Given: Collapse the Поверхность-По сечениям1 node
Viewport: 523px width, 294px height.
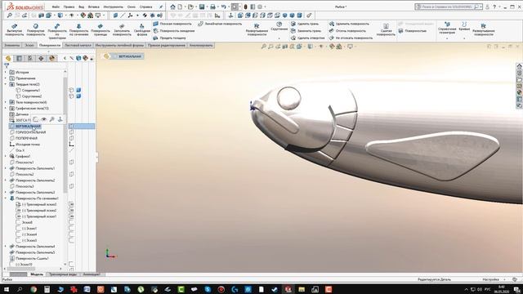Looking at the screenshot, I should pyautogui.click(x=6, y=198).
